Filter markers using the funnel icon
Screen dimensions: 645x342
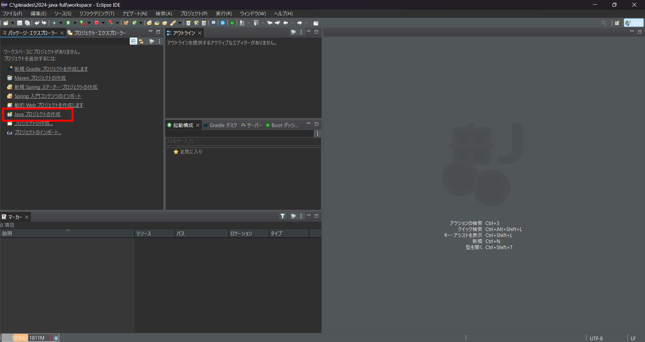pyautogui.click(x=283, y=216)
